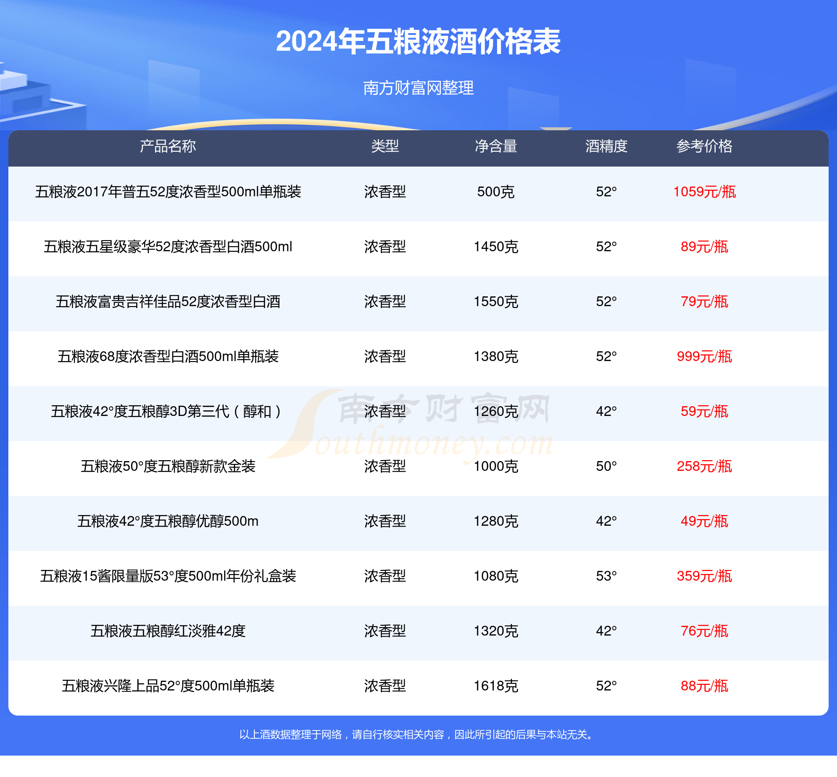Click the 1000克 net content cell

coord(496,466)
